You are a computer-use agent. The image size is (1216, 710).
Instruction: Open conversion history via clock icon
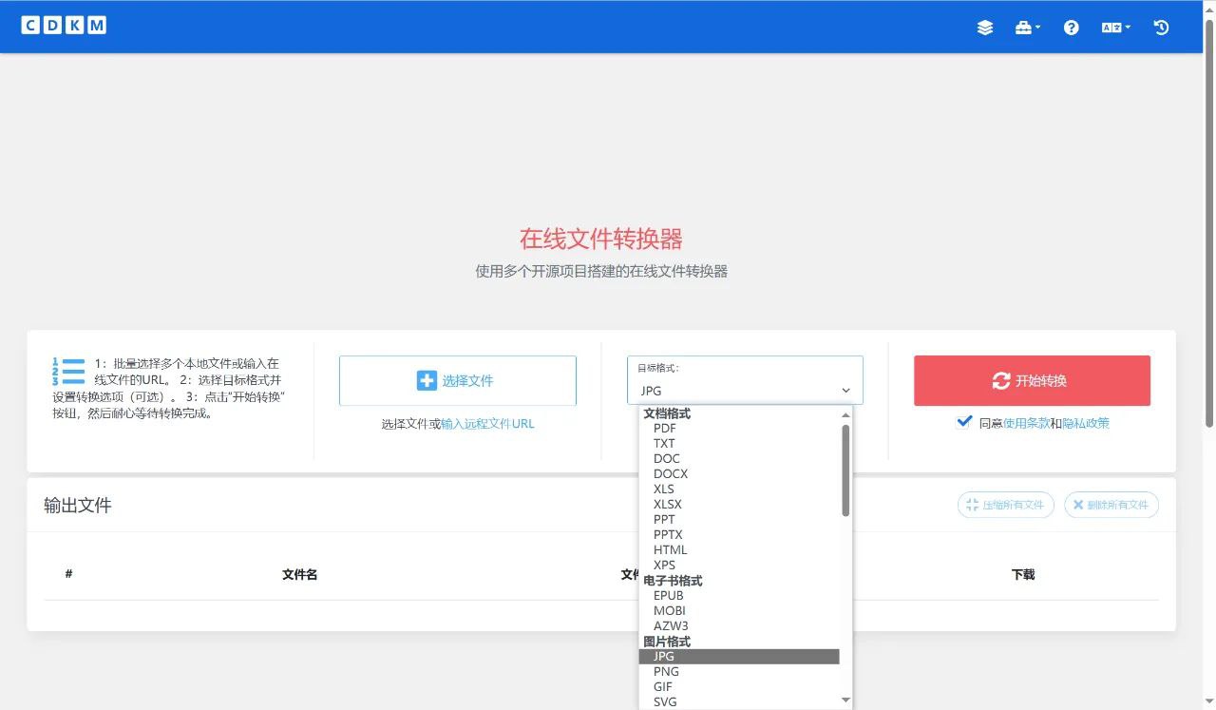tap(1161, 28)
